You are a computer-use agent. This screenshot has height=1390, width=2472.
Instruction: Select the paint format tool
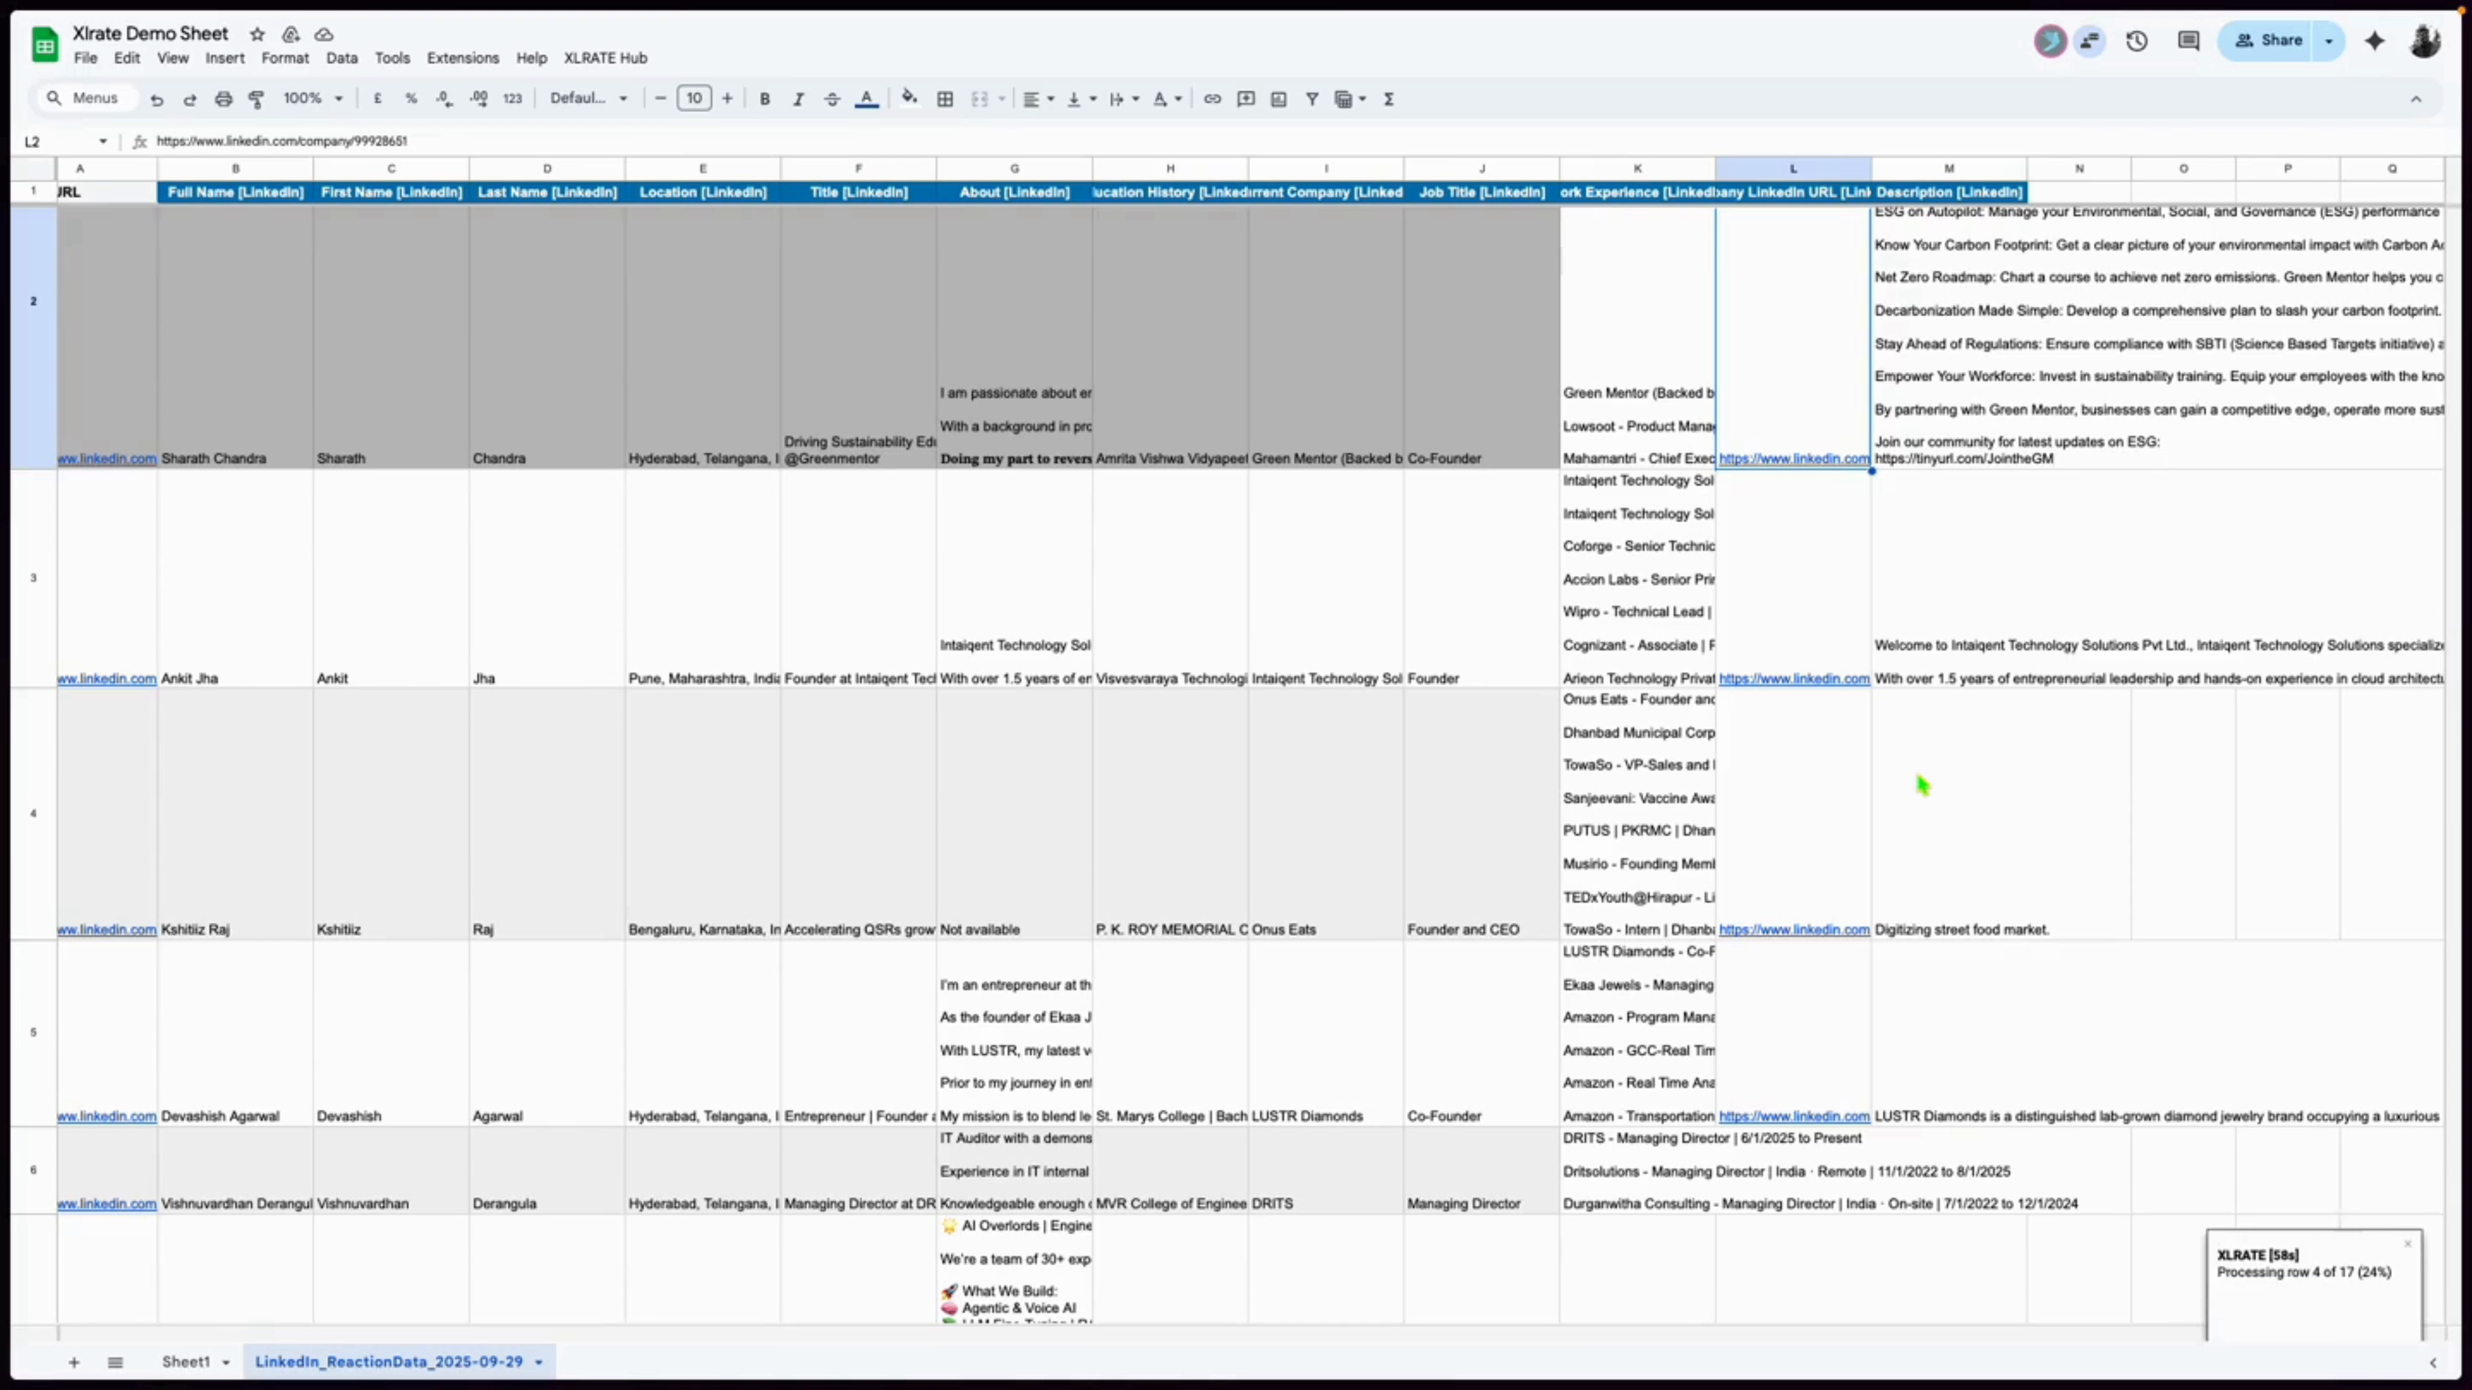click(x=257, y=99)
